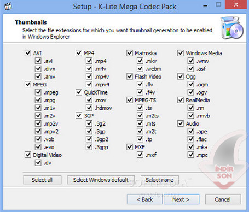Image resolution: width=249 pixels, height=212 pixels.
Task: Toggle the RealMedia group checkbox
Action: tap(181, 100)
